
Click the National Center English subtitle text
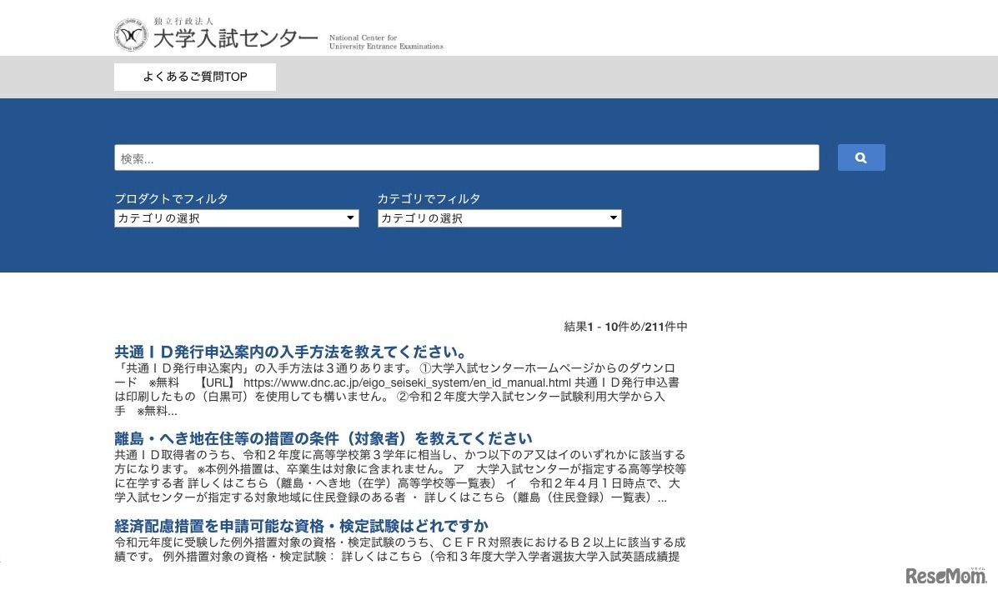tap(385, 42)
